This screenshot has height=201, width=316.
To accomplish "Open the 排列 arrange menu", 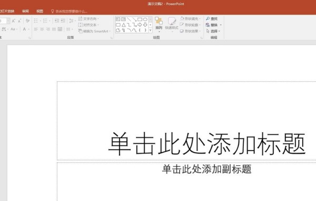I will 159,25.
